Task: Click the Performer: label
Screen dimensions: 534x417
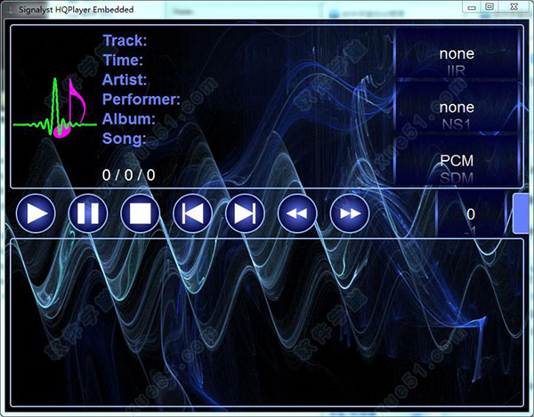Action: (x=142, y=100)
